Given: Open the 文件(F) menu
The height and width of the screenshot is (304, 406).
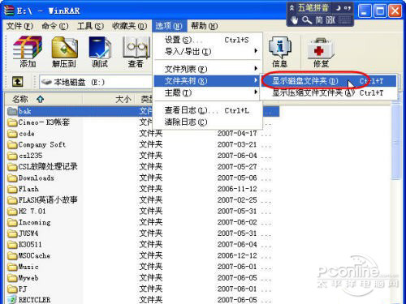Looking at the screenshot, I should [19, 26].
